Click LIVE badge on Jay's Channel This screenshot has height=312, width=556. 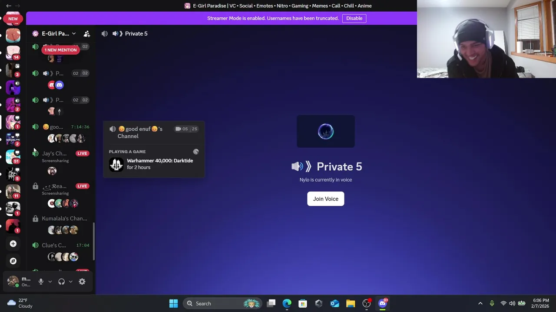pyautogui.click(x=82, y=153)
